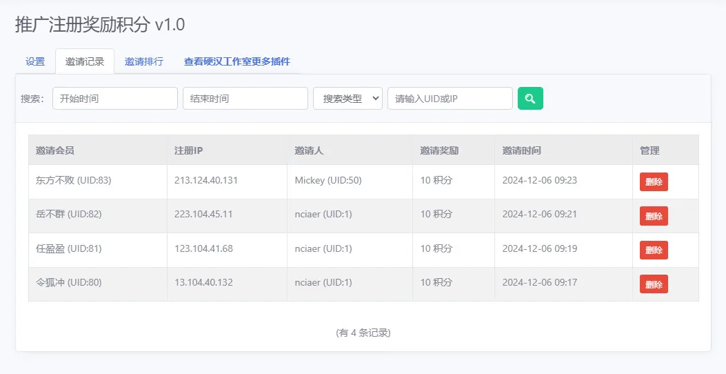Click the green magnifier search icon
The height and width of the screenshot is (374, 726).
(530, 98)
